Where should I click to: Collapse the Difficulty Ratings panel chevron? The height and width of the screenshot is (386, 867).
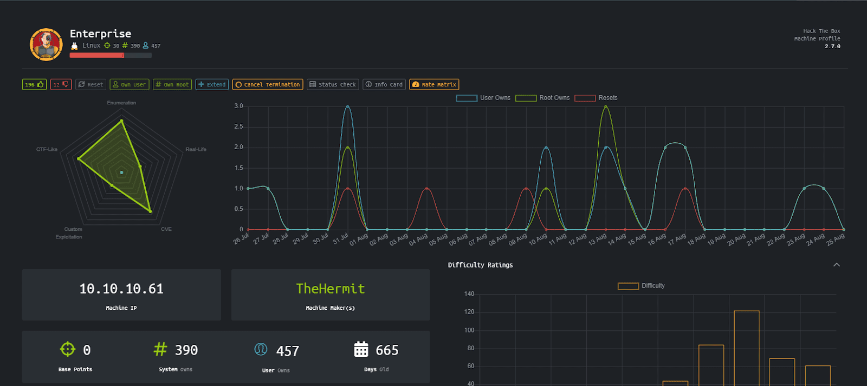pos(837,265)
